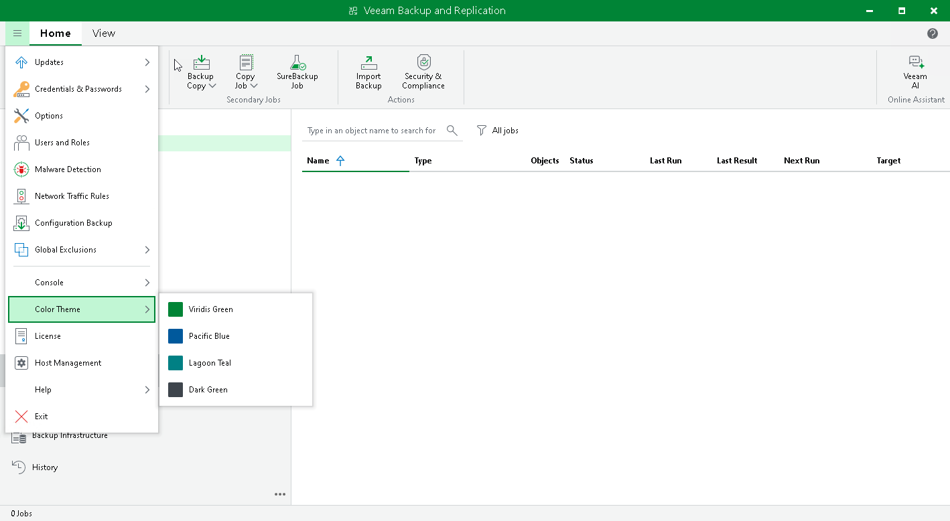Screen dimensions: 950x521
Task: Click the navigation pane ellipsis button
Action: pyautogui.click(x=280, y=494)
